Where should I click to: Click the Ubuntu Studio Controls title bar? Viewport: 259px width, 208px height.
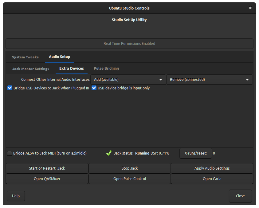tap(129, 8)
